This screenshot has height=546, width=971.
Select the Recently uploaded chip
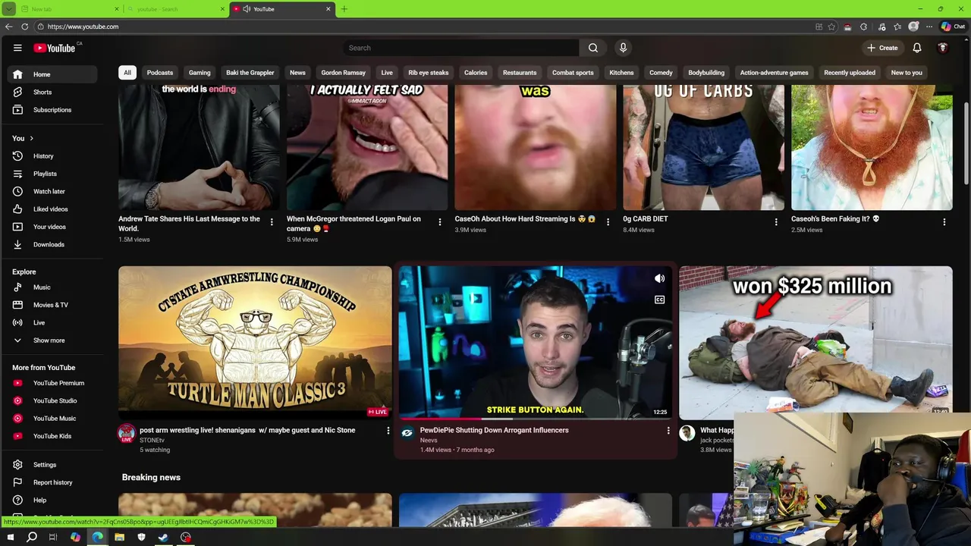[x=850, y=73]
